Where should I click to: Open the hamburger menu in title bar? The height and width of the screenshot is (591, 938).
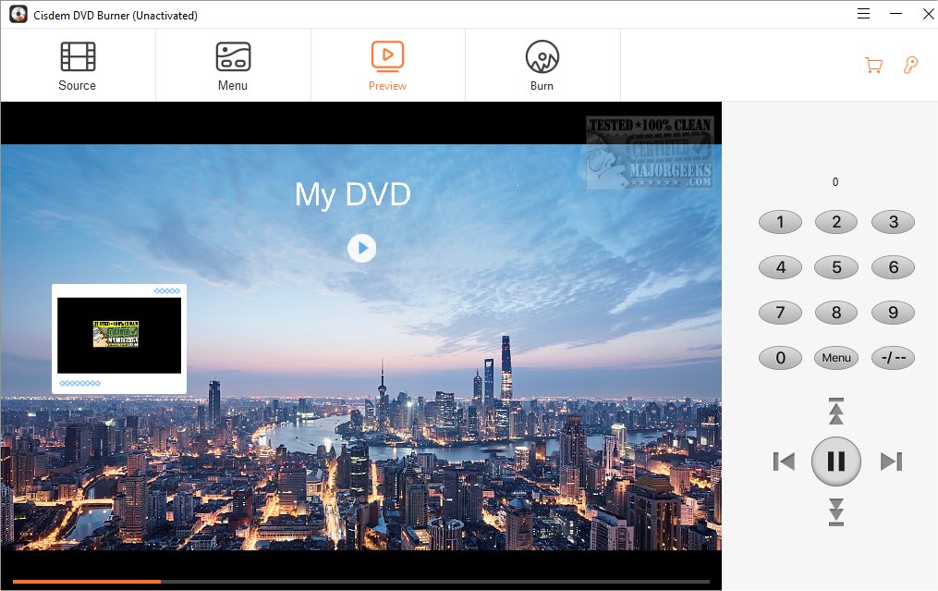tap(863, 14)
